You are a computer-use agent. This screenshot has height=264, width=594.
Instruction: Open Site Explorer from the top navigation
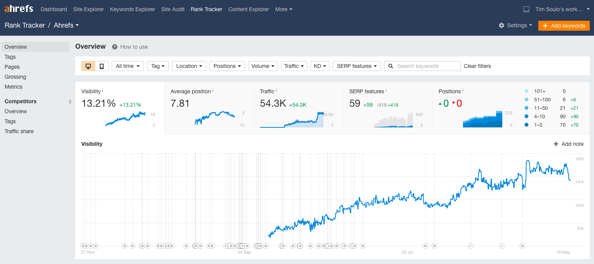click(x=89, y=9)
